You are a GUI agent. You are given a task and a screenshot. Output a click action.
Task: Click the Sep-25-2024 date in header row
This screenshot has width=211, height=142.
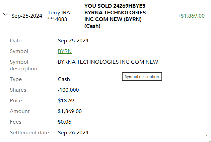click(x=27, y=16)
